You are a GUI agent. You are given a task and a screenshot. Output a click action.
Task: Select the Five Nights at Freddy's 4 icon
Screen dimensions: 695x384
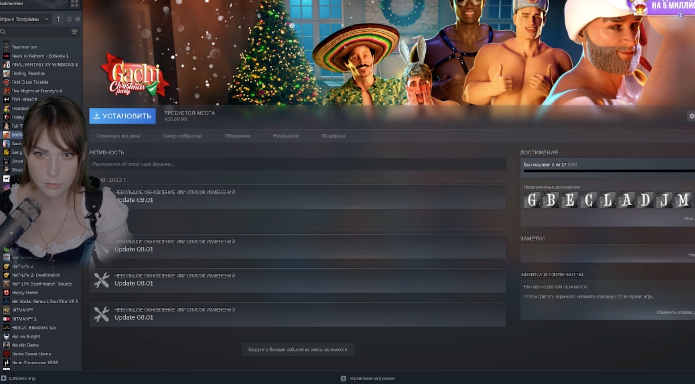pos(6,91)
